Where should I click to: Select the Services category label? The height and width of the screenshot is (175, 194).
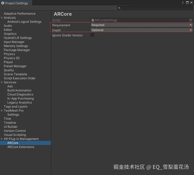point(10,82)
